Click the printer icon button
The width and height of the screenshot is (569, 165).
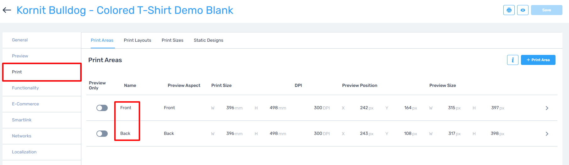(509, 10)
